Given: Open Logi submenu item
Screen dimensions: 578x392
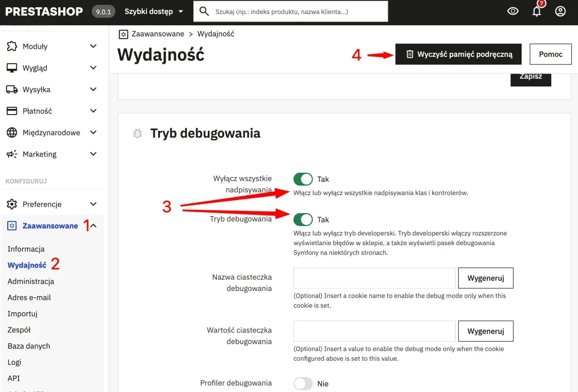Looking at the screenshot, I should point(14,362).
